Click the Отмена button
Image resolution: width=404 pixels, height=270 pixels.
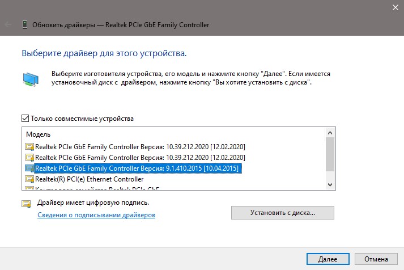click(376, 259)
